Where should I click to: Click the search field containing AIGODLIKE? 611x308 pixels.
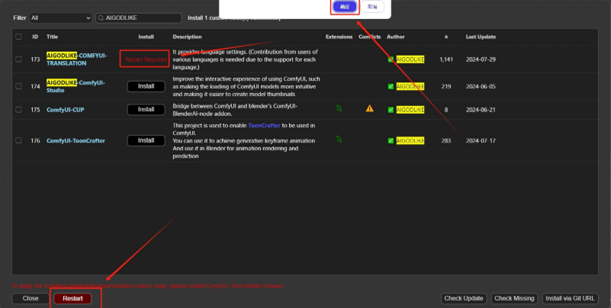point(141,18)
